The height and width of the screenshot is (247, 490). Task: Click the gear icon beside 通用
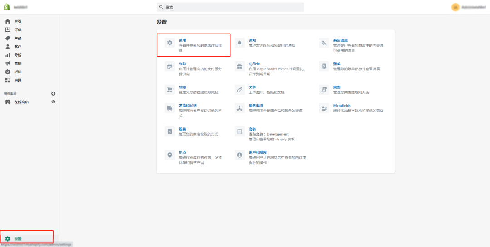coord(170,43)
